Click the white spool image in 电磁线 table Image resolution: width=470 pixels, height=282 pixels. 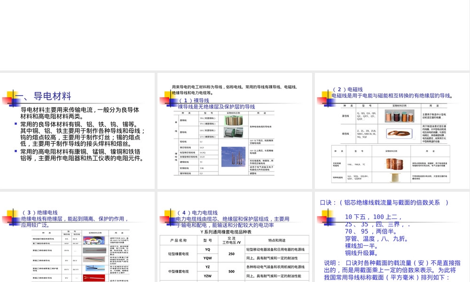(x=395, y=177)
